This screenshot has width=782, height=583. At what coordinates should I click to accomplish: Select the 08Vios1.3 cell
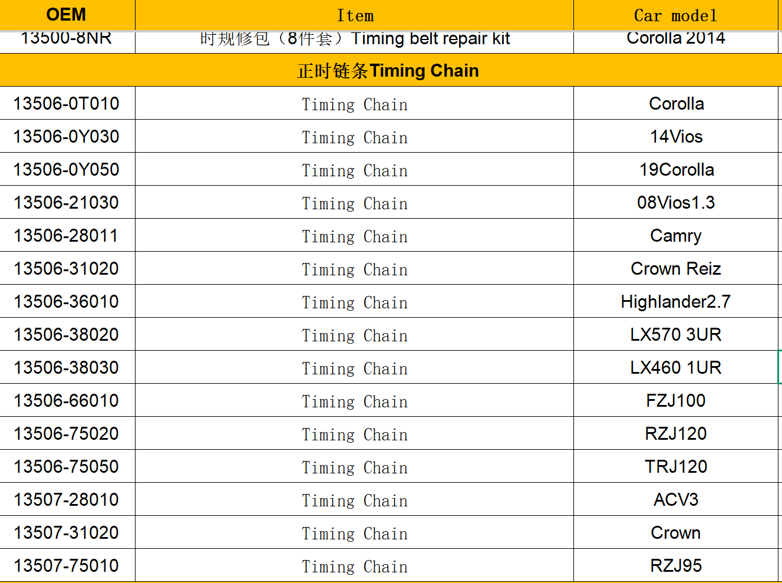click(676, 203)
